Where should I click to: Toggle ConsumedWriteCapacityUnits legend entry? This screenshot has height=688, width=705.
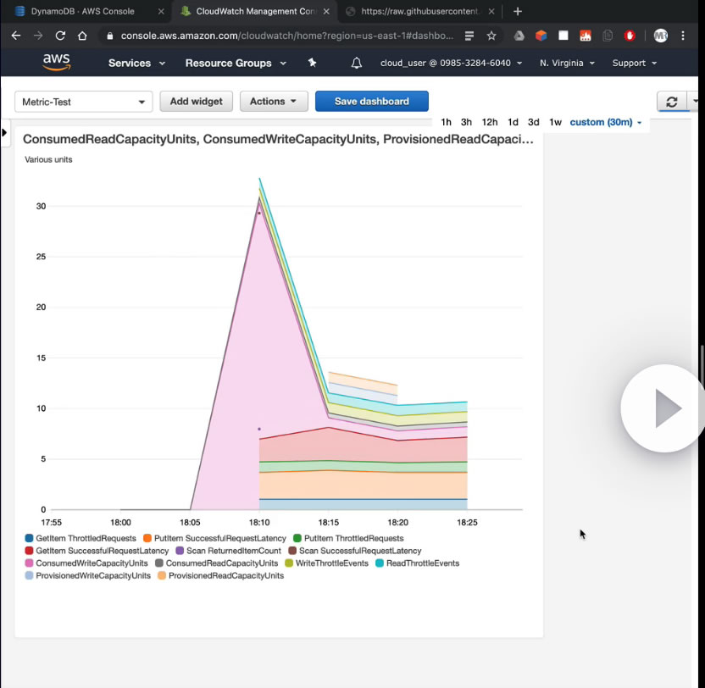[91, 563]
